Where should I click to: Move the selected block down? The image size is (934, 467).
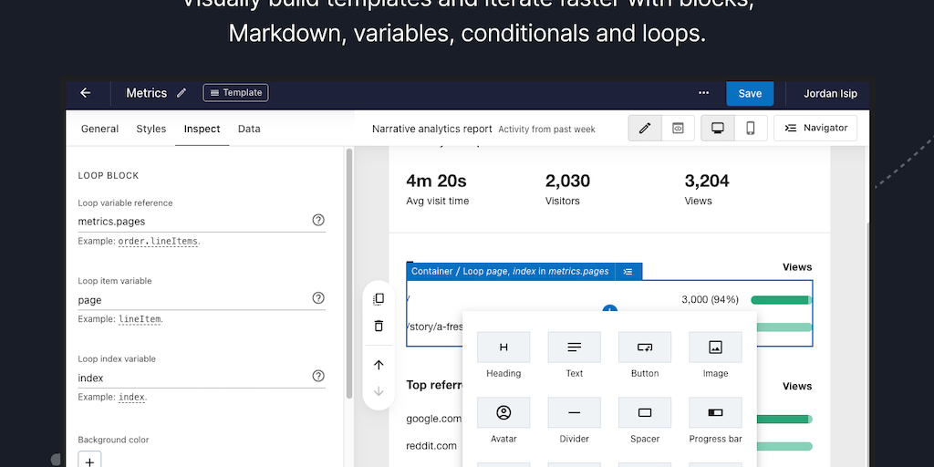pos(379,391)
